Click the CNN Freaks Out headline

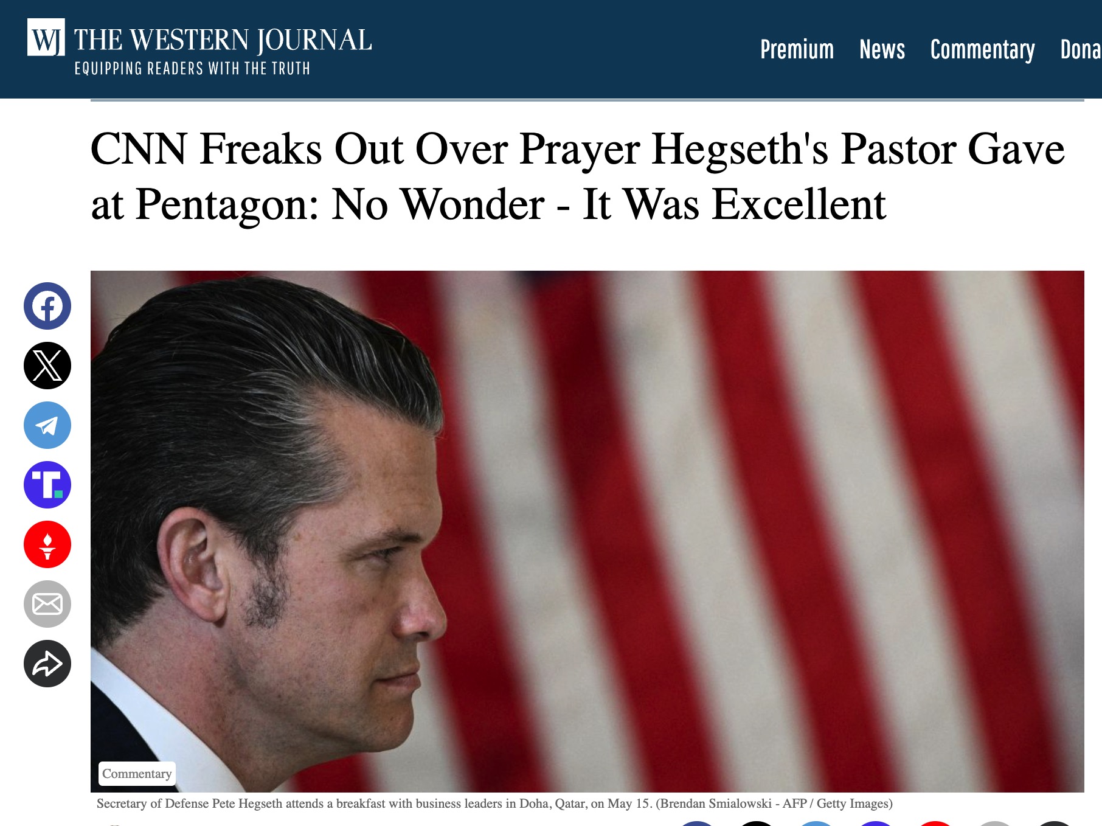click(577, 176)
